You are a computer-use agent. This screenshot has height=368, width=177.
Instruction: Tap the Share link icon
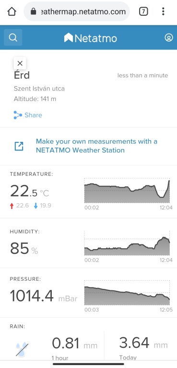[18, 115]
